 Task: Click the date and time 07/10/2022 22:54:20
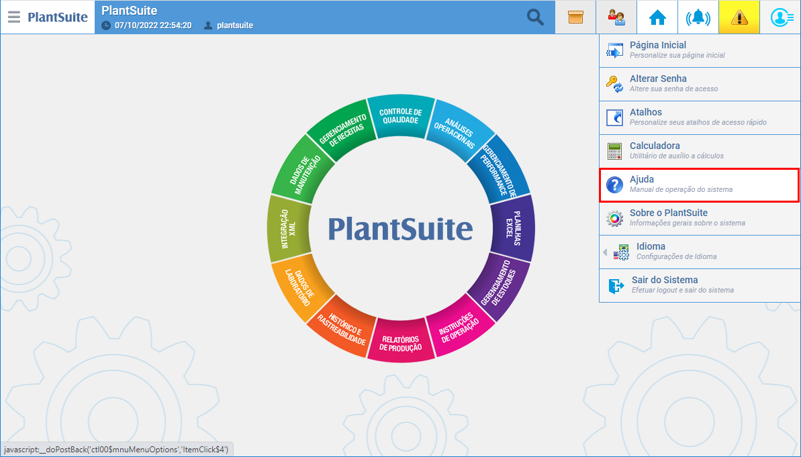pos(153,25)
